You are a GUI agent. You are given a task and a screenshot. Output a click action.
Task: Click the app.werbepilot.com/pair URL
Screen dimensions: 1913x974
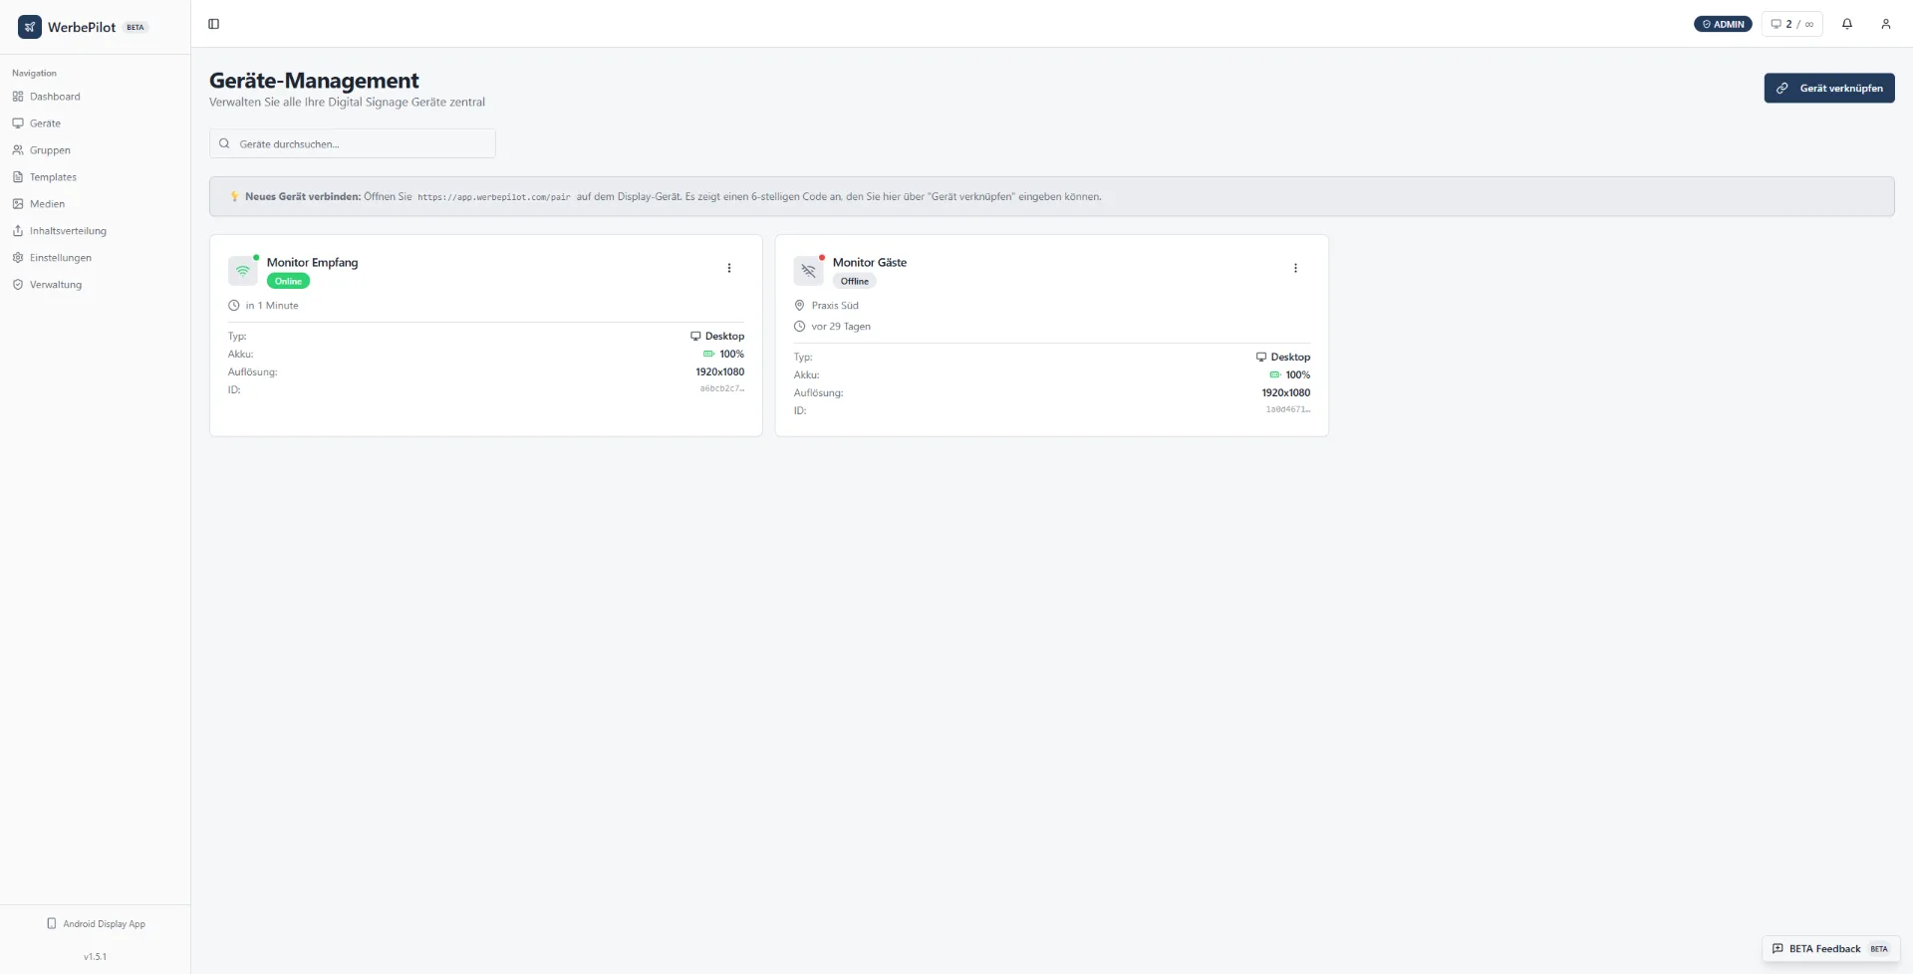[x=494, y=197]
